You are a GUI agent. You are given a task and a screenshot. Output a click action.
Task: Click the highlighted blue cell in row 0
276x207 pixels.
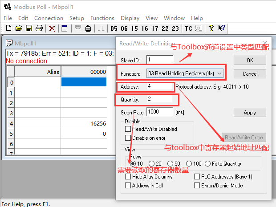[x=84, y=82]
